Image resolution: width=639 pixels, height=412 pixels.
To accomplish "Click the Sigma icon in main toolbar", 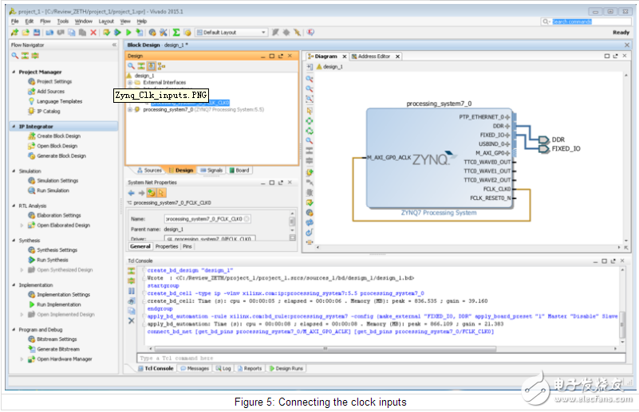I will click(176, 32).
